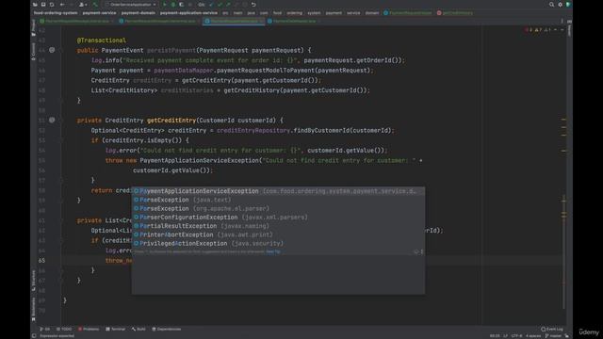Open the run configuration dropdown
This screenshot has height=339, width=603.
pyautogui.click(x=131, y=5)
